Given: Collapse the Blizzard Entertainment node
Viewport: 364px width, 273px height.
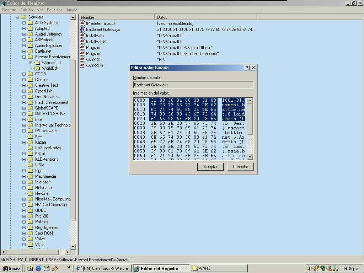Looking at the screenshot, I should point(24,57).
